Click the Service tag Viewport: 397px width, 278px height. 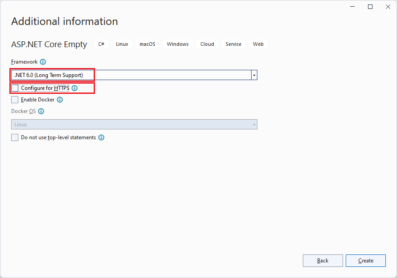pyautogui.click(x=233, y=44)
